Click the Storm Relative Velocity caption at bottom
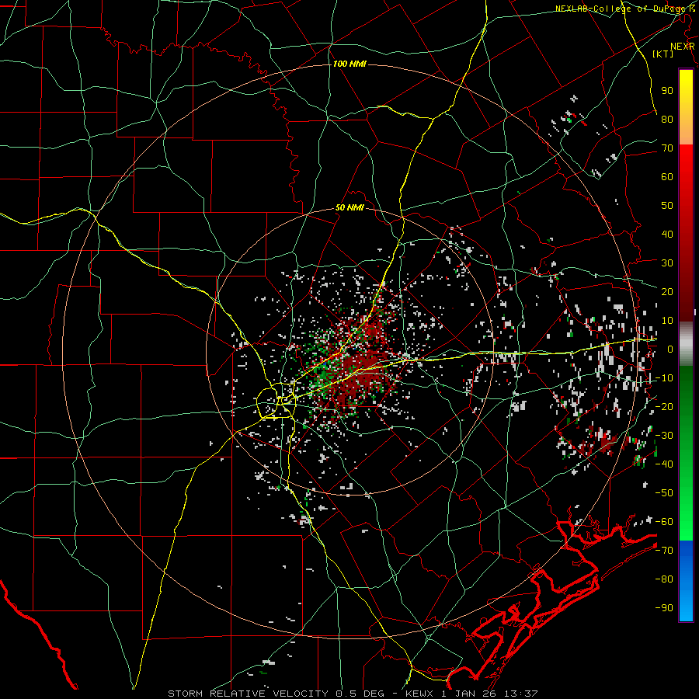The image size is (699, 699). click(353, 694)
